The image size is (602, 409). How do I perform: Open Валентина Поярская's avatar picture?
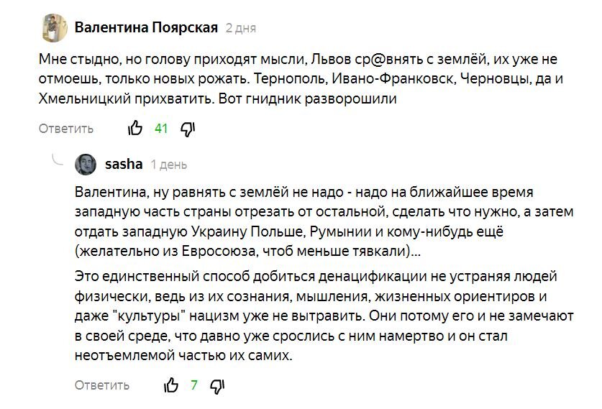point(54,27)
